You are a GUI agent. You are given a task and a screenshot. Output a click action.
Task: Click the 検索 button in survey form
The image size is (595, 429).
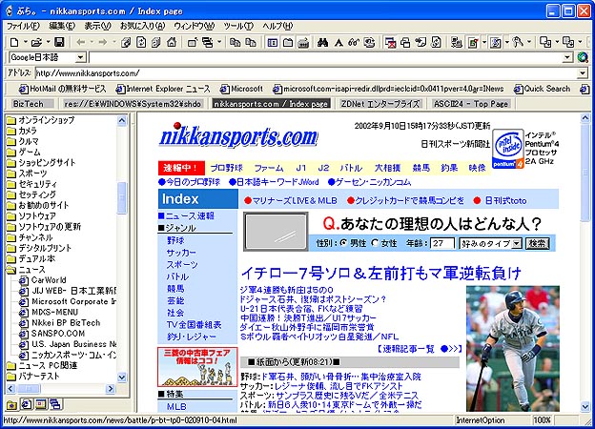tap(538, 243)
